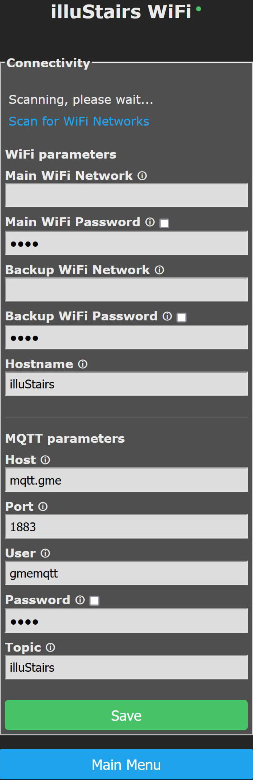Click info icon beside Main WiFi Password
Viewport: 253px width, 780px height.
(150, 222)
